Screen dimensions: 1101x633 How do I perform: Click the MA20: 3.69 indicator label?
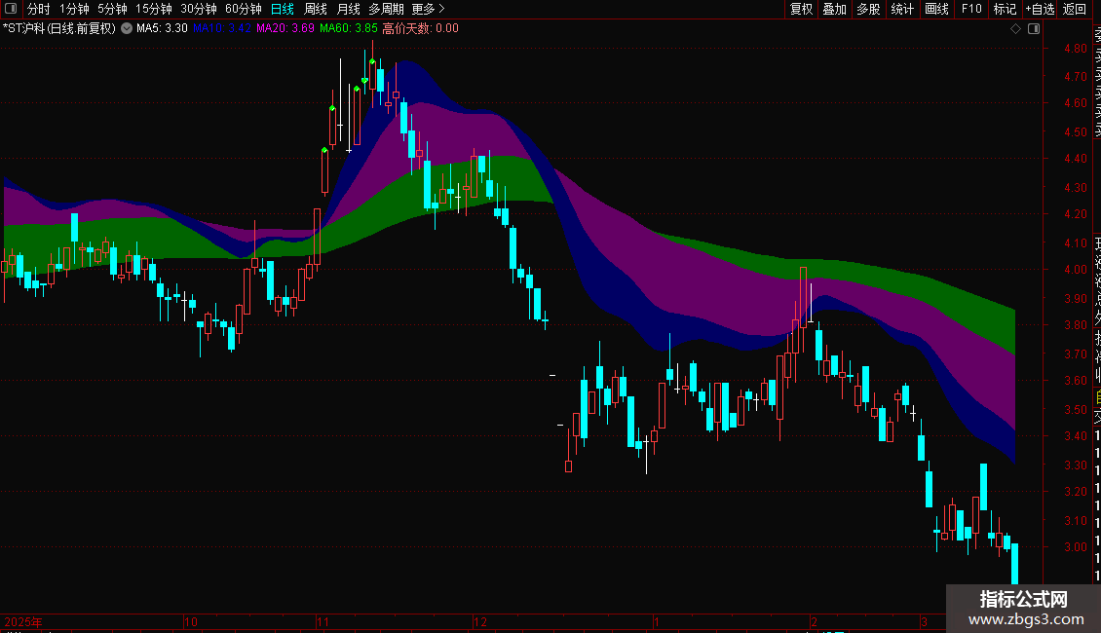pos(285,29)
